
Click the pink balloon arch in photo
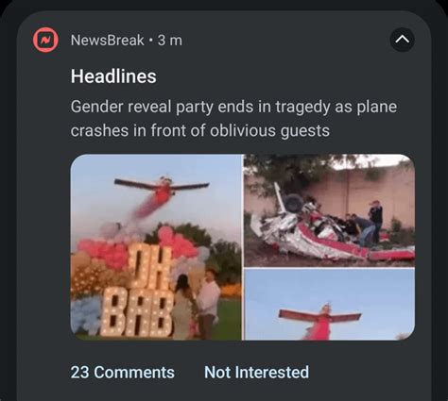(x=139, y=247)
